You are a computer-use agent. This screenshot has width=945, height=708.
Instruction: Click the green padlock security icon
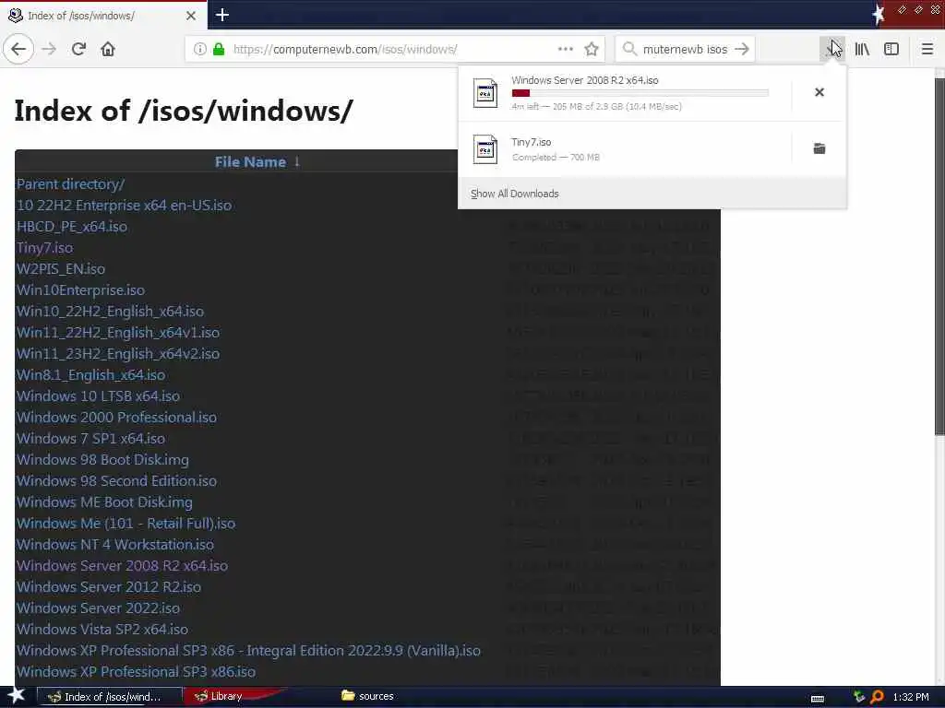click(219, 49)
